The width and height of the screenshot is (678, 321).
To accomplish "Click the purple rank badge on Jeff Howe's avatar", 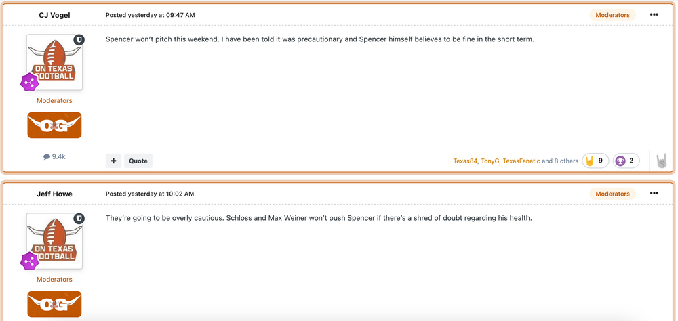I will (x=29, y=261).
